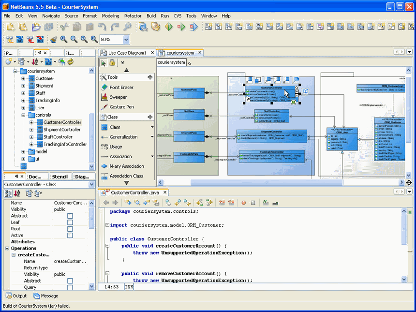Toggle the INS insert mode indicator
The image size is (416, 312).
click(129, 287)
